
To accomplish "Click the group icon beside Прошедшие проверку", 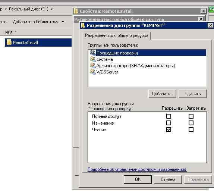I will 93,53.
